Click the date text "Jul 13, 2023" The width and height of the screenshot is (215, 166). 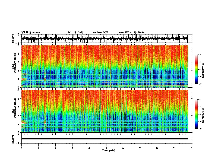pos(76,33)
